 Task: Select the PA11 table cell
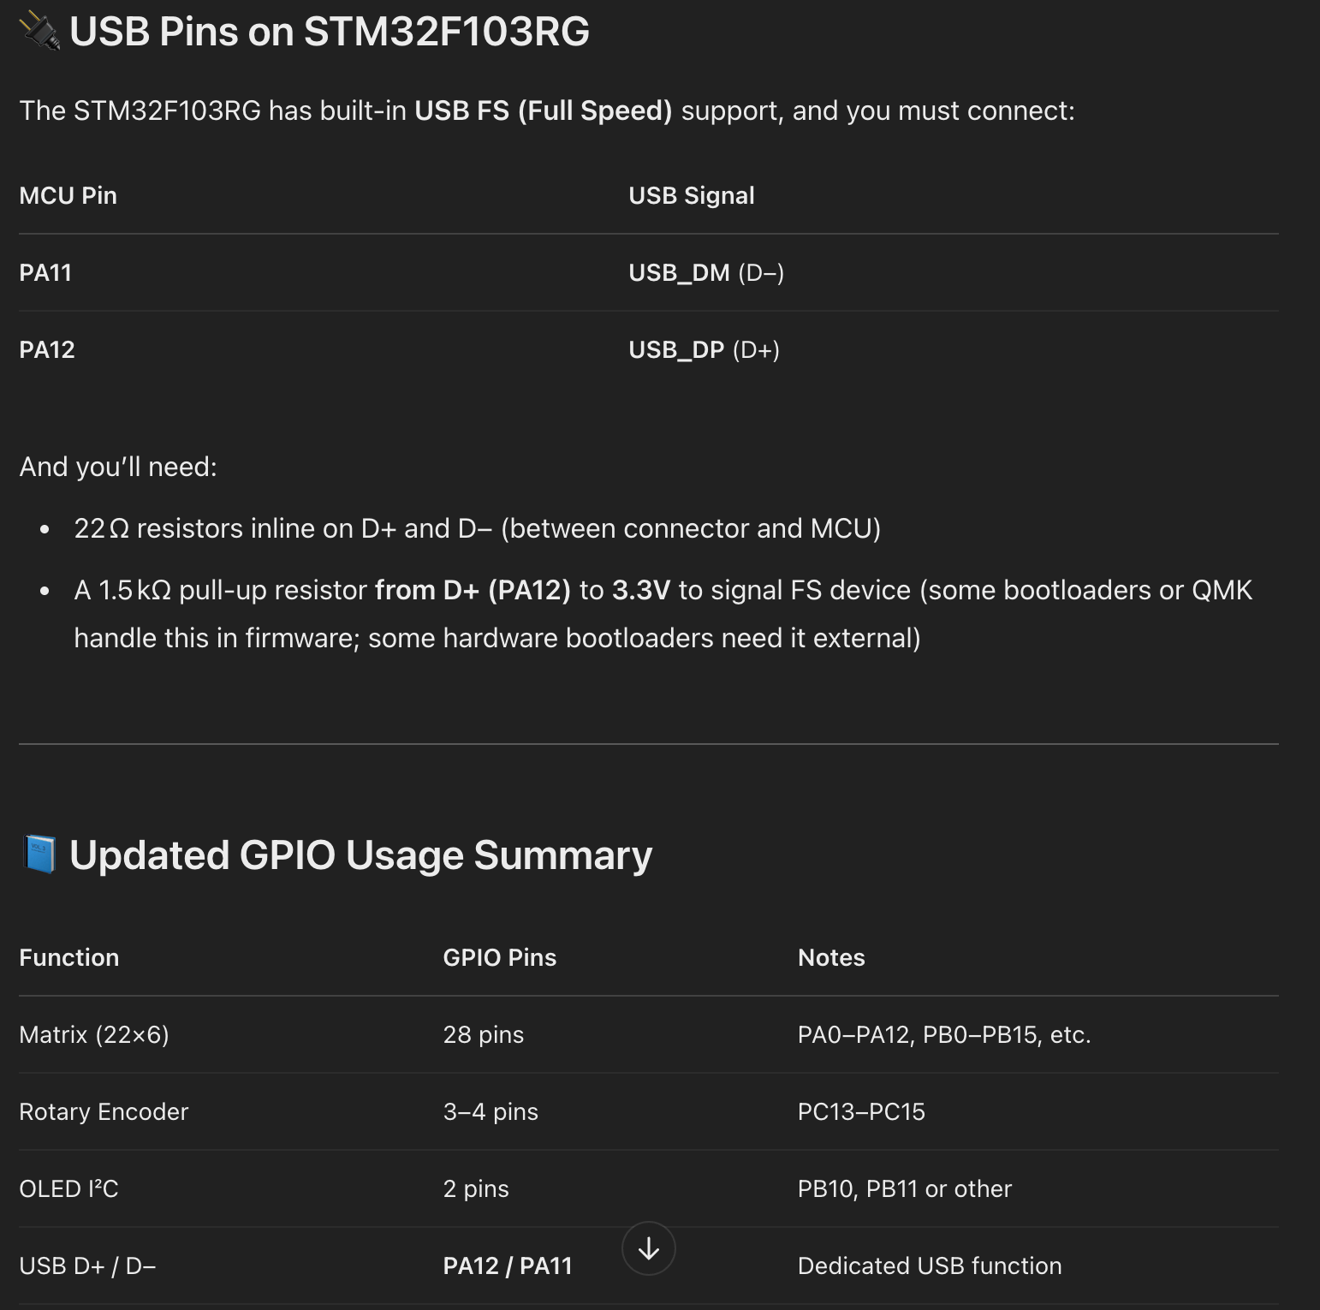tap(45, 273)
